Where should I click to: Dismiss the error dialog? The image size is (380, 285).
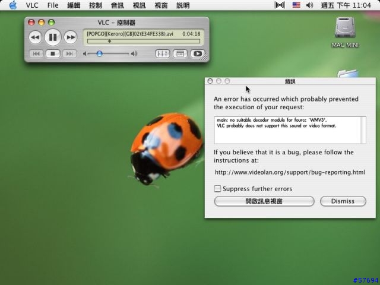pyautogui.click(x=343, y=201)
